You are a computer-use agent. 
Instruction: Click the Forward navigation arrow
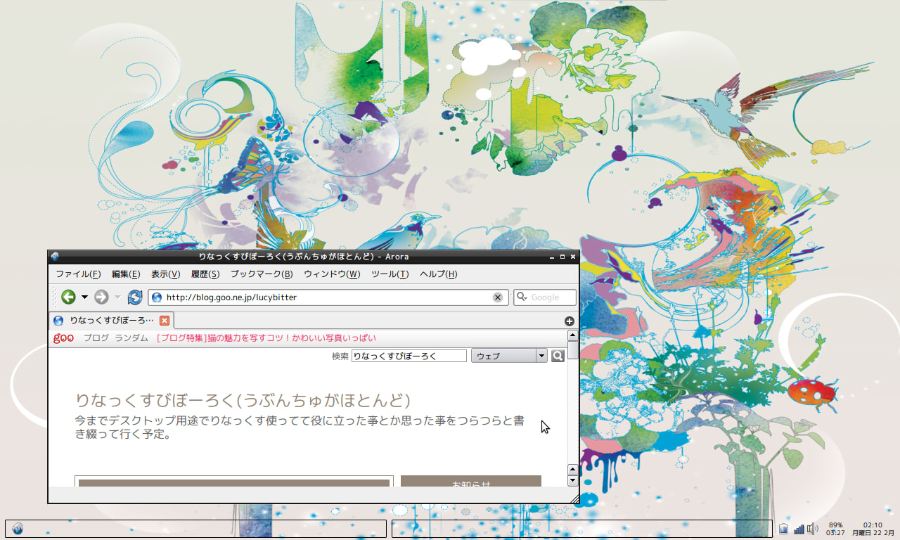coord(101,297)
